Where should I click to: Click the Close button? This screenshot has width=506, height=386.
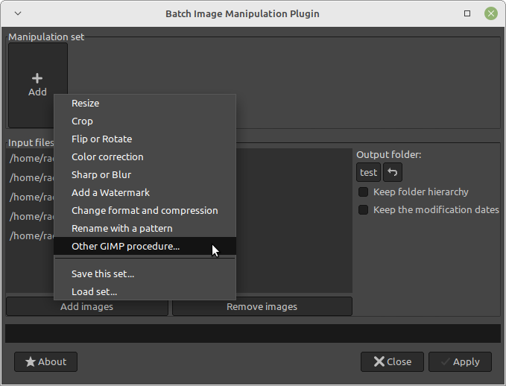coord(392,362)
